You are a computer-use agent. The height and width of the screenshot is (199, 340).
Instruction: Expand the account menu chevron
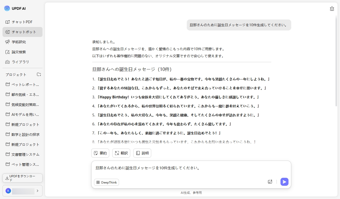coord(37,191)
